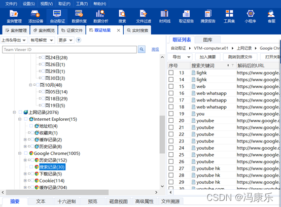The image size is (281, 207).
Task: Click file icon in row 19 you
Action: point(193,114)
